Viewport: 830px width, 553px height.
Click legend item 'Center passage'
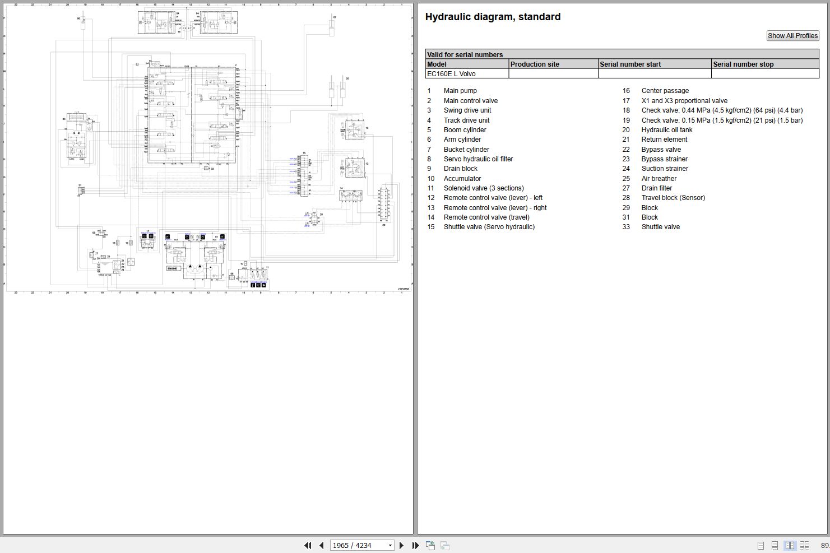tap(665, 91)
